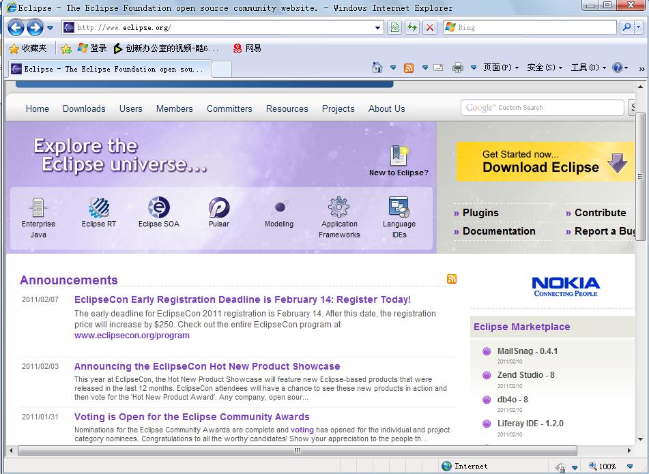Click the Announcements RSS feed icon

point(452,279)
